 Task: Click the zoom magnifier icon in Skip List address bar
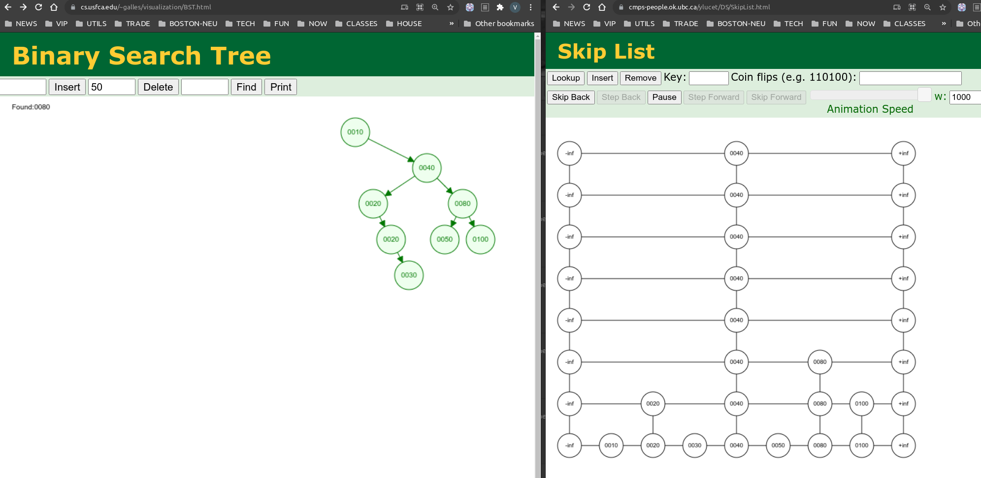[x=927, y=7]
